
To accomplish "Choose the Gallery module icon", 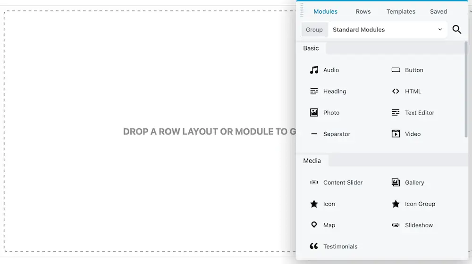I will pyautogui.click(x=396, y=182).
